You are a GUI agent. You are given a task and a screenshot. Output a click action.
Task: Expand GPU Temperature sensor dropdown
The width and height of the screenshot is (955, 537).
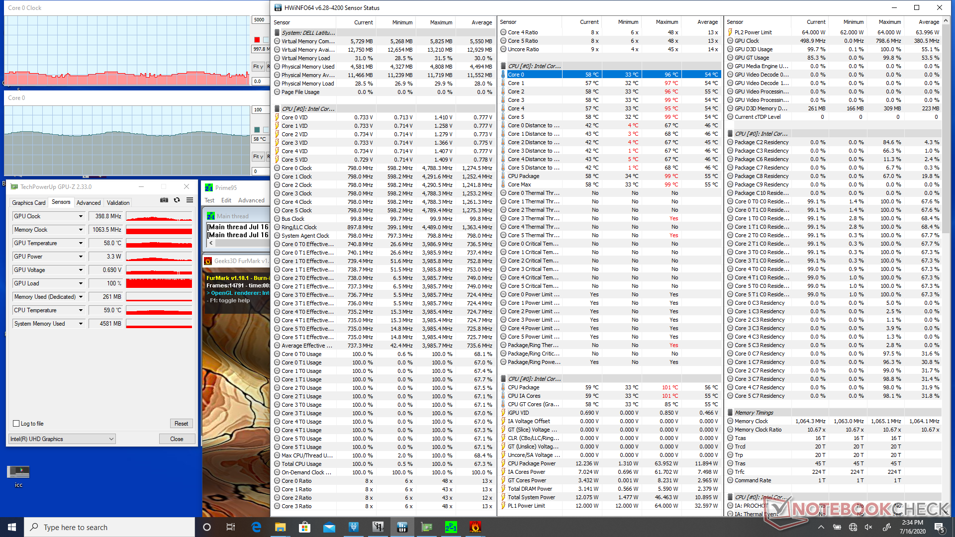click(81, 243)
